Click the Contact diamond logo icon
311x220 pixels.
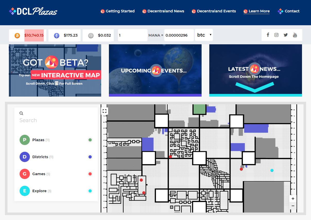pyautogui.click(x=280, y=11)
